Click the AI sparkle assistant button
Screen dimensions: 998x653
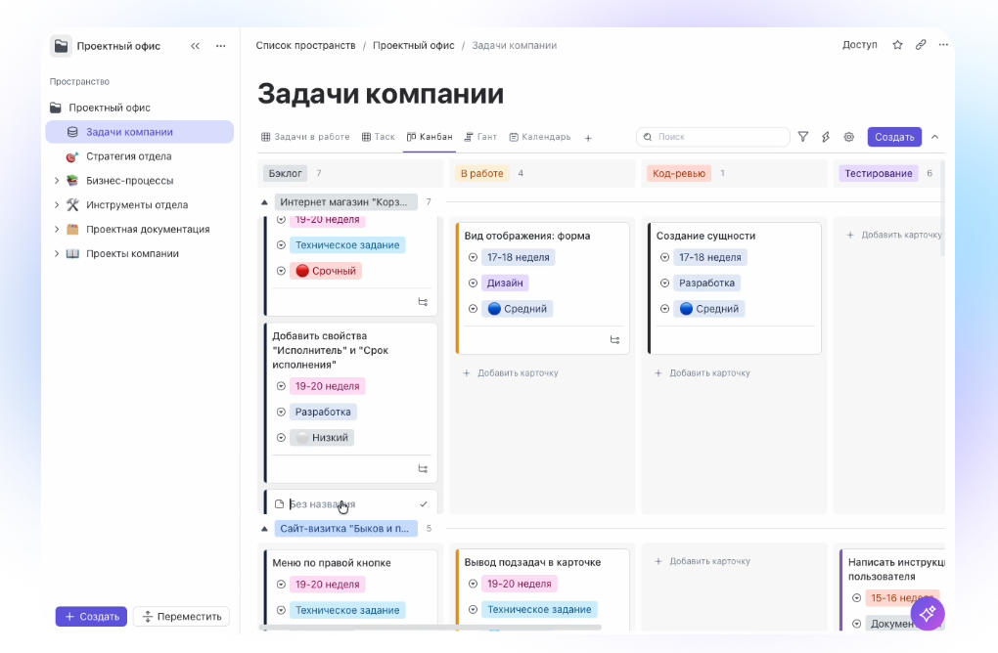point(927,613)
